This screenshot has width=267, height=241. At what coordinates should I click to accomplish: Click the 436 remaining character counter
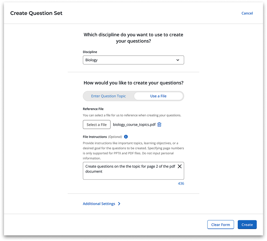pyautogui.click(x=181, y=183)
